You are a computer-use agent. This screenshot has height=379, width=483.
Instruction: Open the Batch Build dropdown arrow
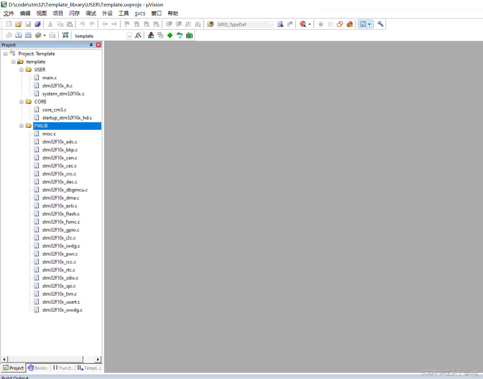pyautogui.click(x=45, y=36)
